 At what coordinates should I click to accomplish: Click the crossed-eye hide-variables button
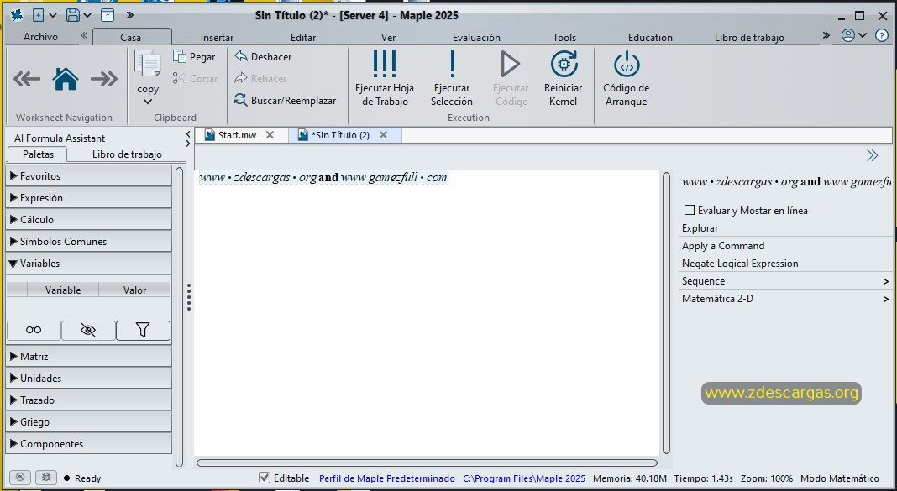(x=88, y=331)
